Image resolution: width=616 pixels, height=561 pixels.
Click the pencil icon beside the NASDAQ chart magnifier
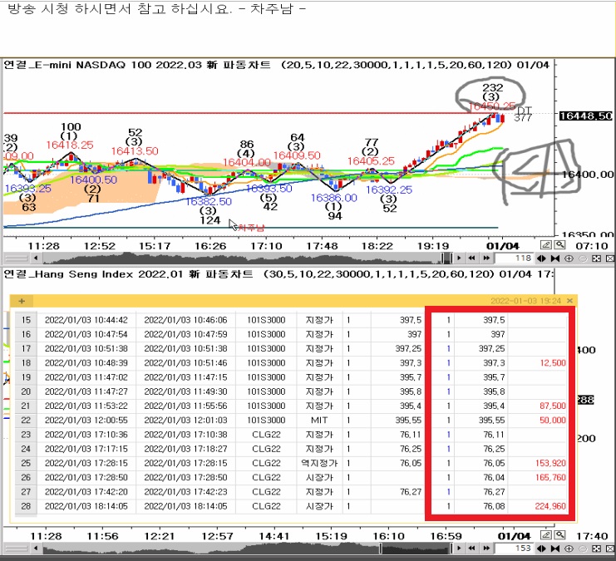(546, 244)
